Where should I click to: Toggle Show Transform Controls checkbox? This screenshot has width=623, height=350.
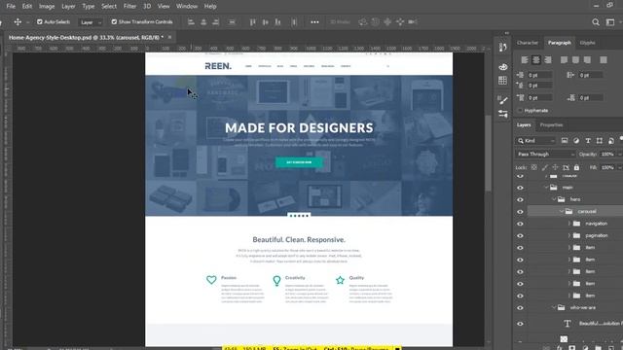coord(114,21)
